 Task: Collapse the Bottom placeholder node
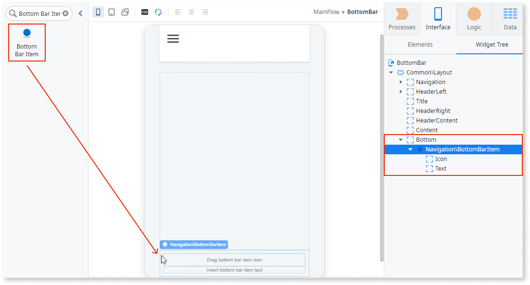pos(401,139)
